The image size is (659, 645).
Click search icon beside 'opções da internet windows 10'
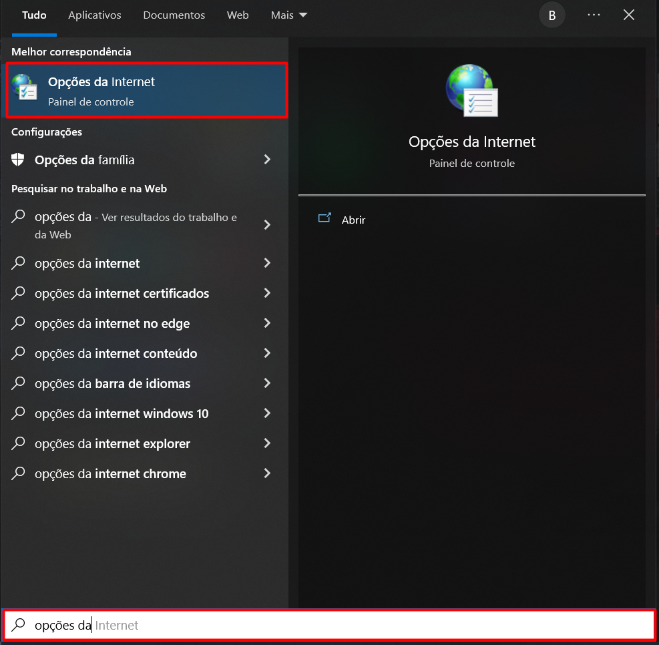tap(18, 413)
